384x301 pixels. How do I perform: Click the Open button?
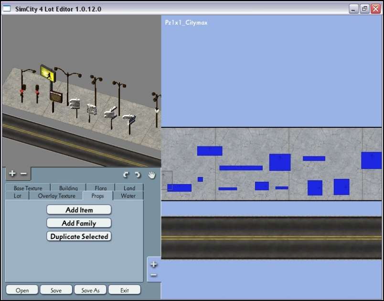click(x=22, y=290)
